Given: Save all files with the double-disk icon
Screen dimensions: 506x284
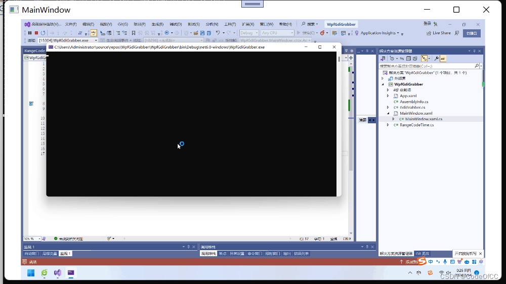Looking at the screenshot, I should pos(209,33).
